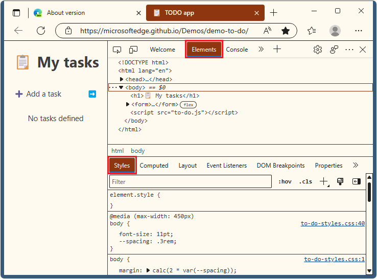Focus the Styles Filter field

(191, 181)
